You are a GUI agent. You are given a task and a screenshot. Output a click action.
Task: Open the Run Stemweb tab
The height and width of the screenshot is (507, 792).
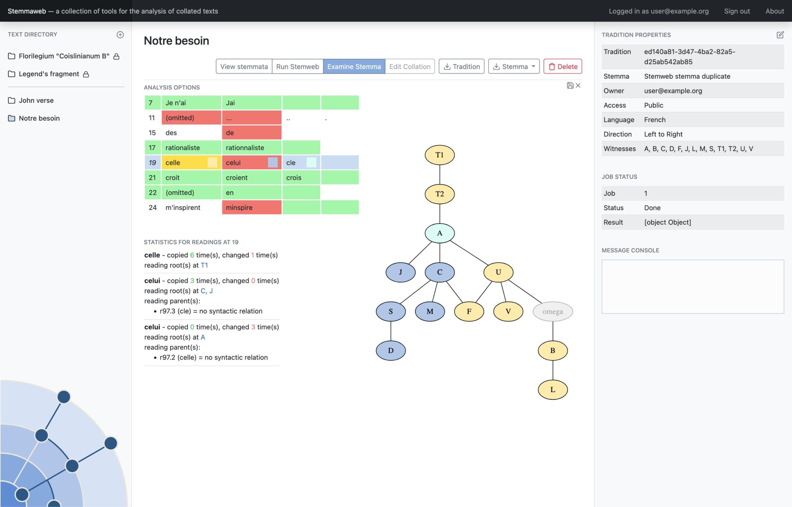(x=298, y=66)
